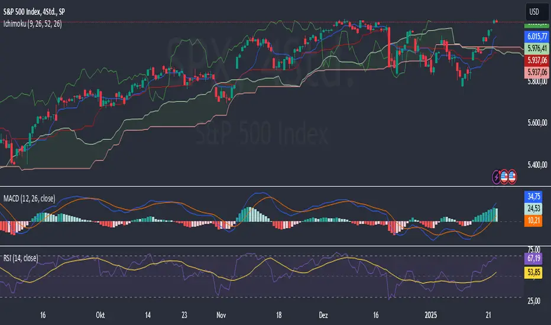Select the orange signal value 10,21
Image resolution: width=551 pixels, height=325 pixels.
533,220
